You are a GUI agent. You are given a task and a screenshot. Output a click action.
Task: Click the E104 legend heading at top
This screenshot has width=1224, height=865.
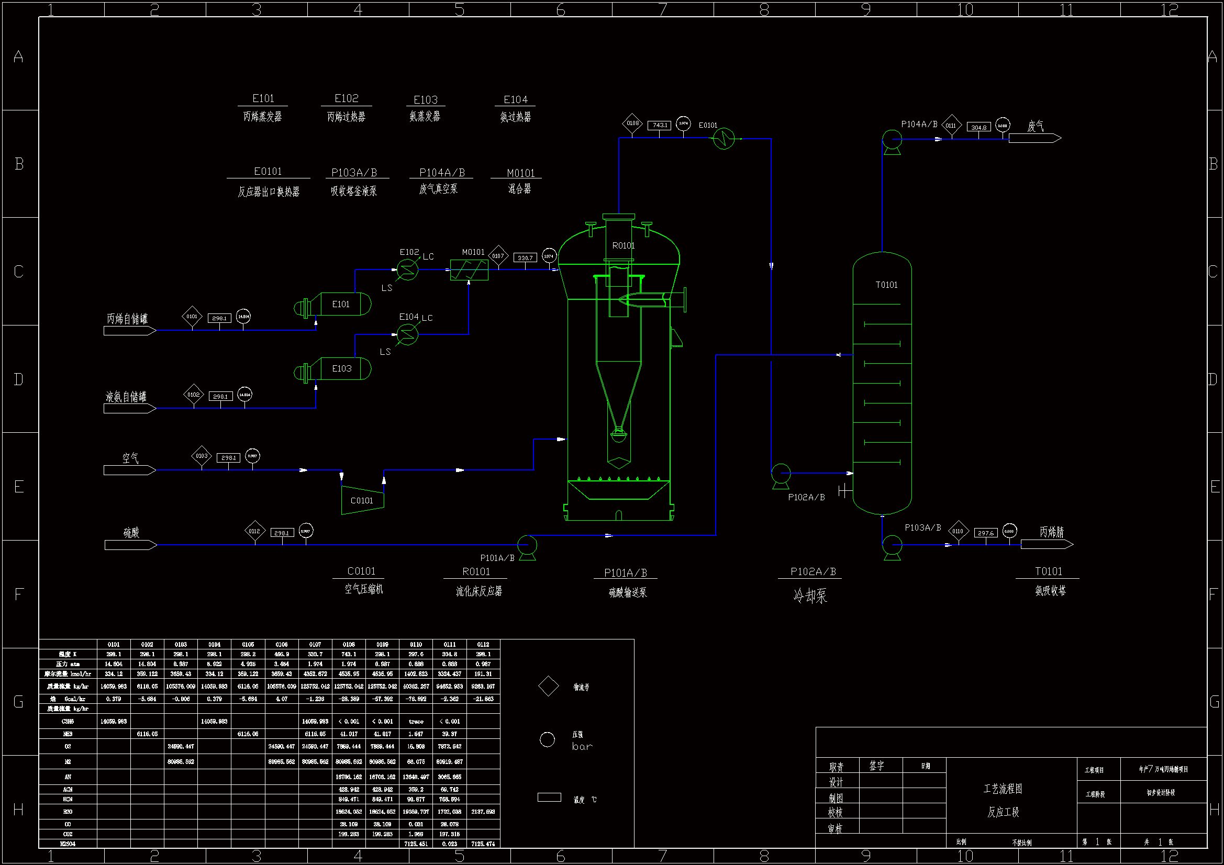pyautogui.click(x=516, y=100)
